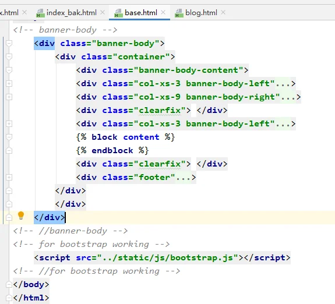Collapse the banner-body div fold marker
This screenshot has height=304, width=335.
[x=9, y=43]
